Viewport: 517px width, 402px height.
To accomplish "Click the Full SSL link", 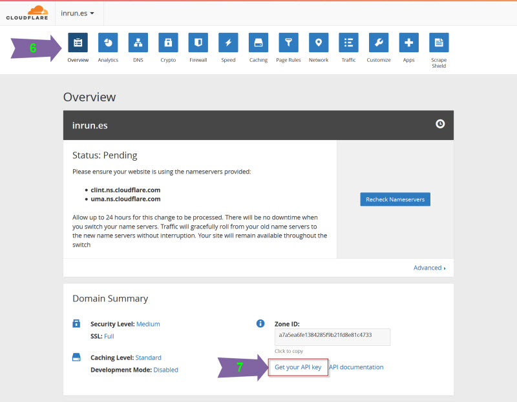I will click(109, 336).
